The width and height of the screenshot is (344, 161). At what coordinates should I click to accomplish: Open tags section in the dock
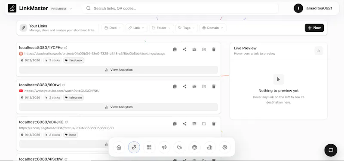[179, 147]
